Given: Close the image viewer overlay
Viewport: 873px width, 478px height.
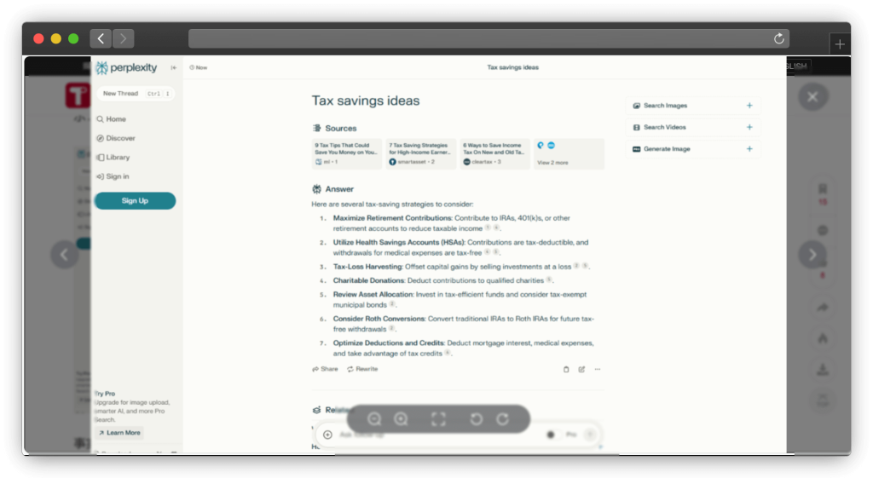Looking at the screenshot, I should tap(812, 97).
